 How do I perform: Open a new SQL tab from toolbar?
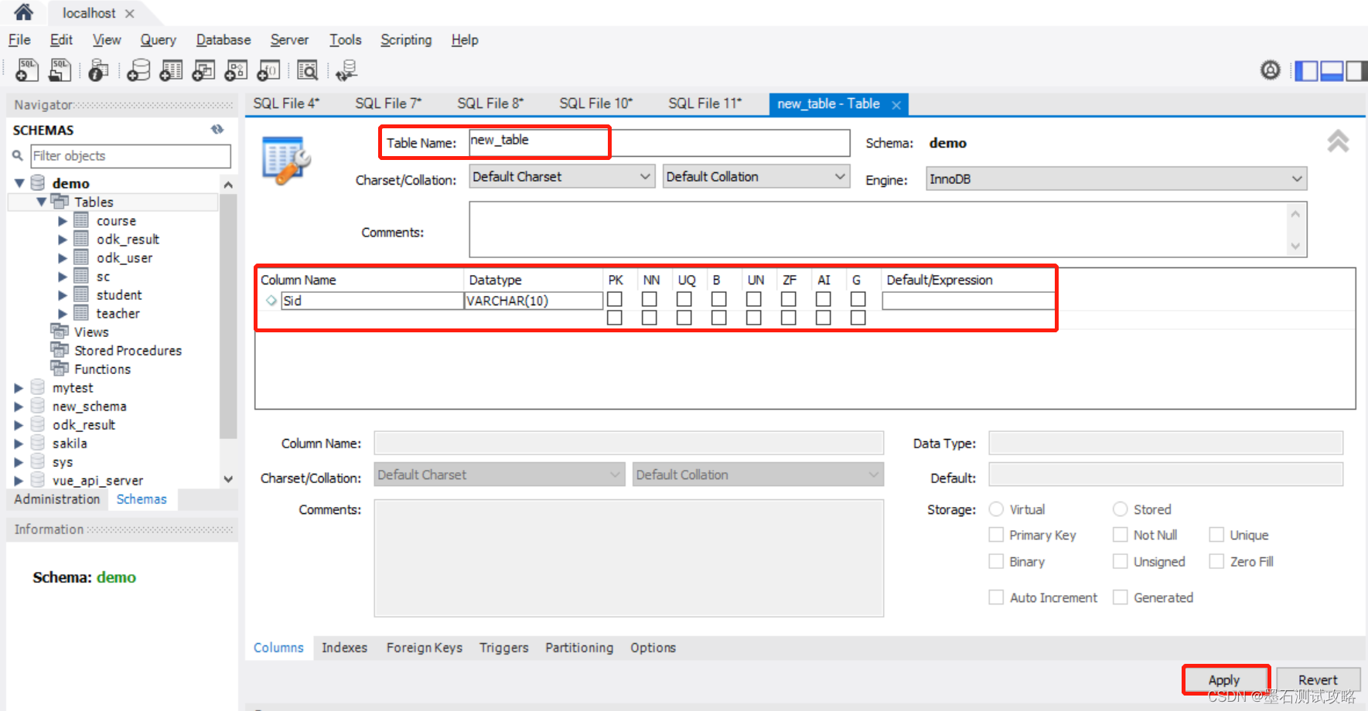point(27,70)
